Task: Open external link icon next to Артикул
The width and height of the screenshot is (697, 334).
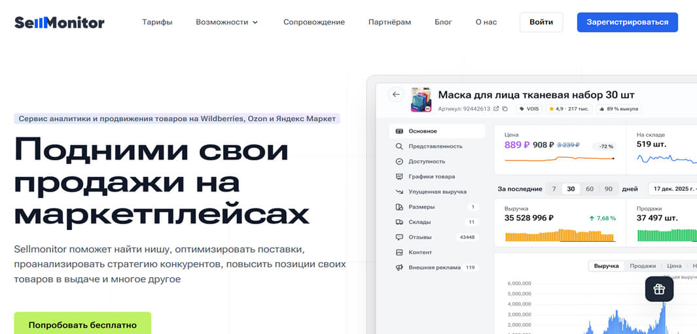Action: pyautogui.click(x=496, y=109)
